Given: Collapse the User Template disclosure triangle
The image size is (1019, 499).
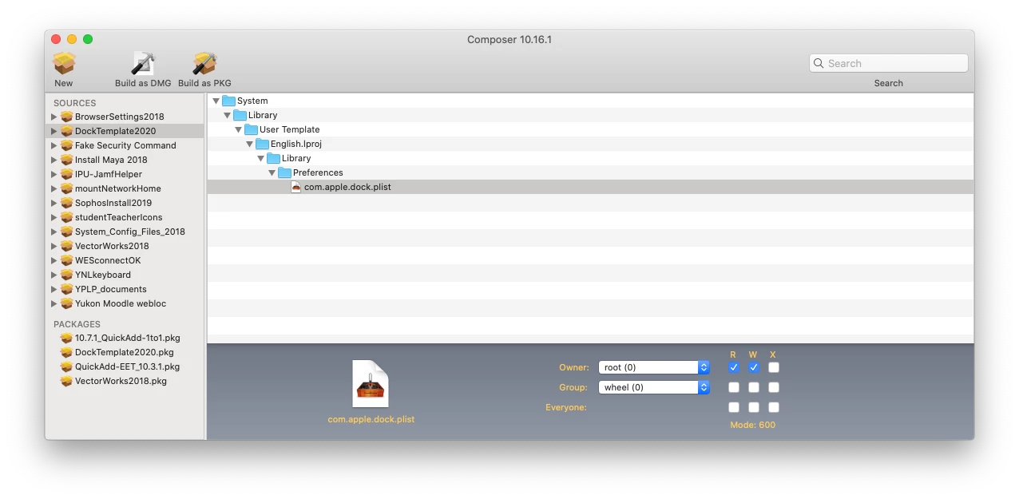Looking at the screenshot, I should (238, 129).
